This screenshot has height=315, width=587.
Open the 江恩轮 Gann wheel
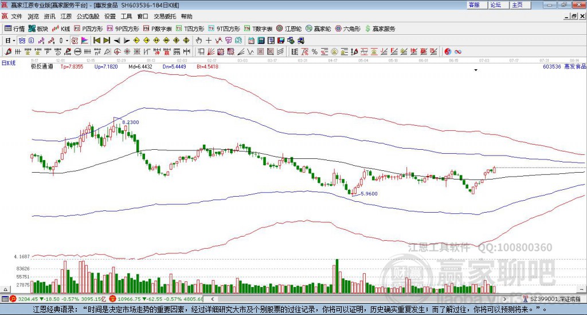click(x=289, y=29)
